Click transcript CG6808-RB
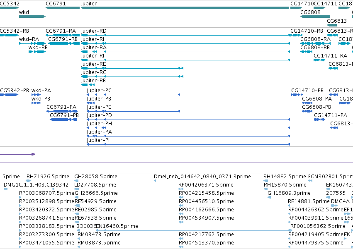 pos(306,52)
